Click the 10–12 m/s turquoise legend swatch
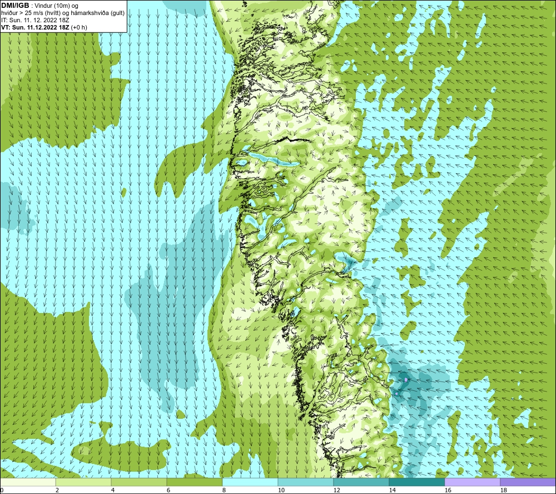This screenshot has width=556, height=494. 306,482
